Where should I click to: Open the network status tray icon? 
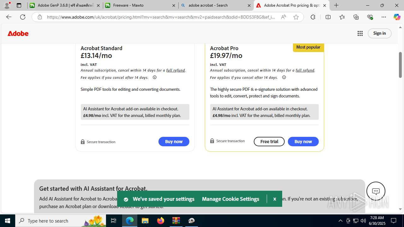click(355, 221)
